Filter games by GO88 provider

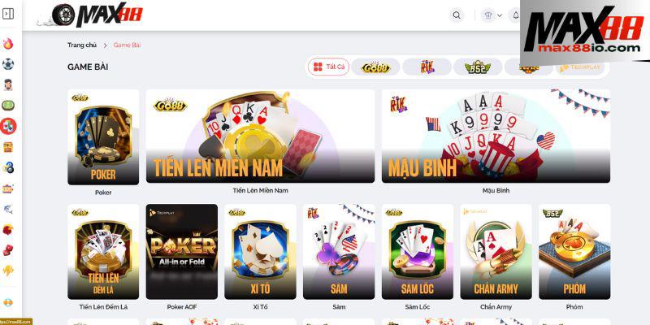coord(375,67)
